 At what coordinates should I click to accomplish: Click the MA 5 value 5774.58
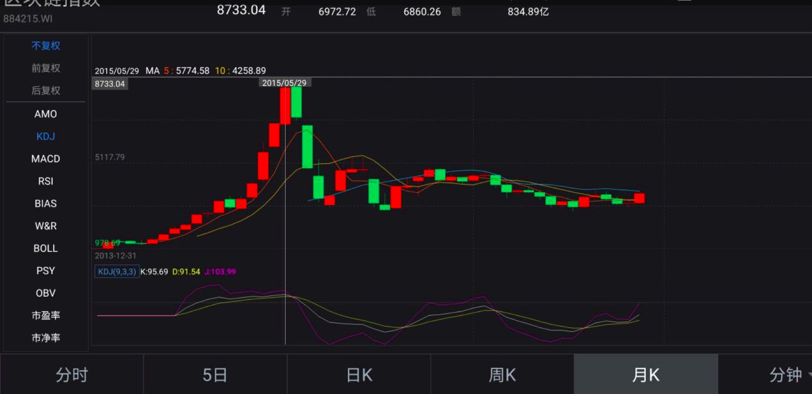click(193, 71)
